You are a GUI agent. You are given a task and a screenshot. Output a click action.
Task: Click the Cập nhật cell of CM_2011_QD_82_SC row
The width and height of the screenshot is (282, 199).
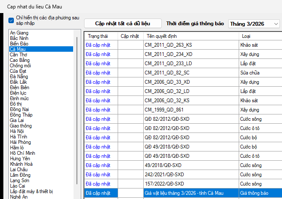[130, 72]
